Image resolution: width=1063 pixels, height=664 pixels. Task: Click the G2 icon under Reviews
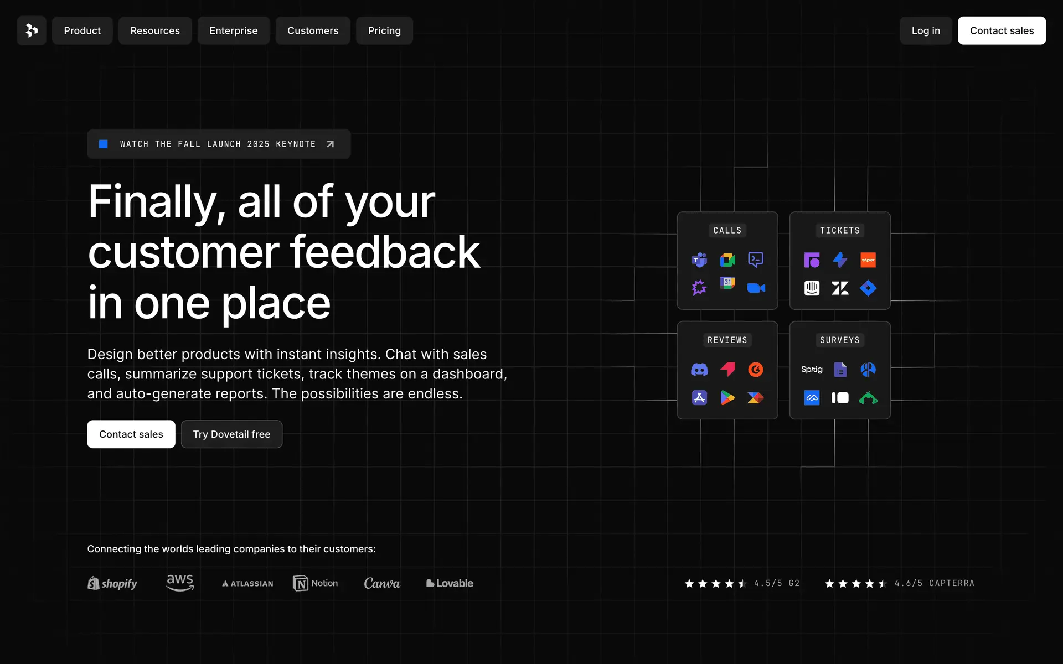(756, 370)
